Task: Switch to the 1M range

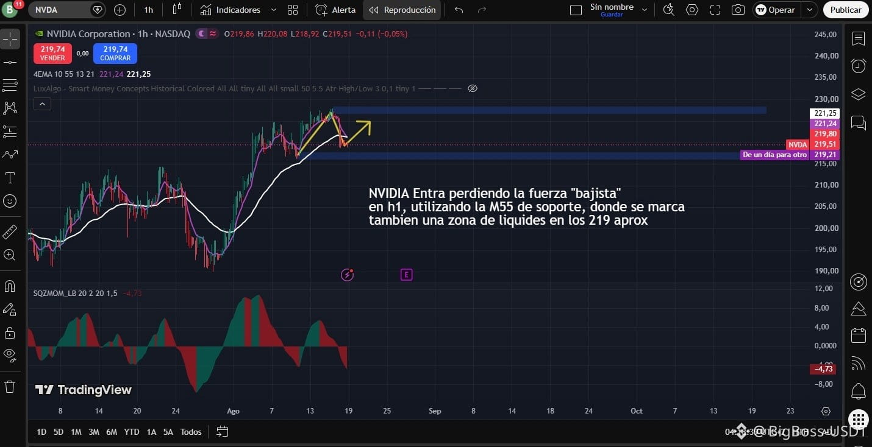Action: (76, 432)
